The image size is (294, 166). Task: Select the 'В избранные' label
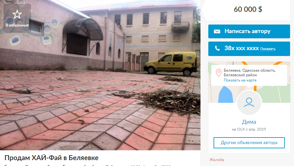[x=17, y=25]
